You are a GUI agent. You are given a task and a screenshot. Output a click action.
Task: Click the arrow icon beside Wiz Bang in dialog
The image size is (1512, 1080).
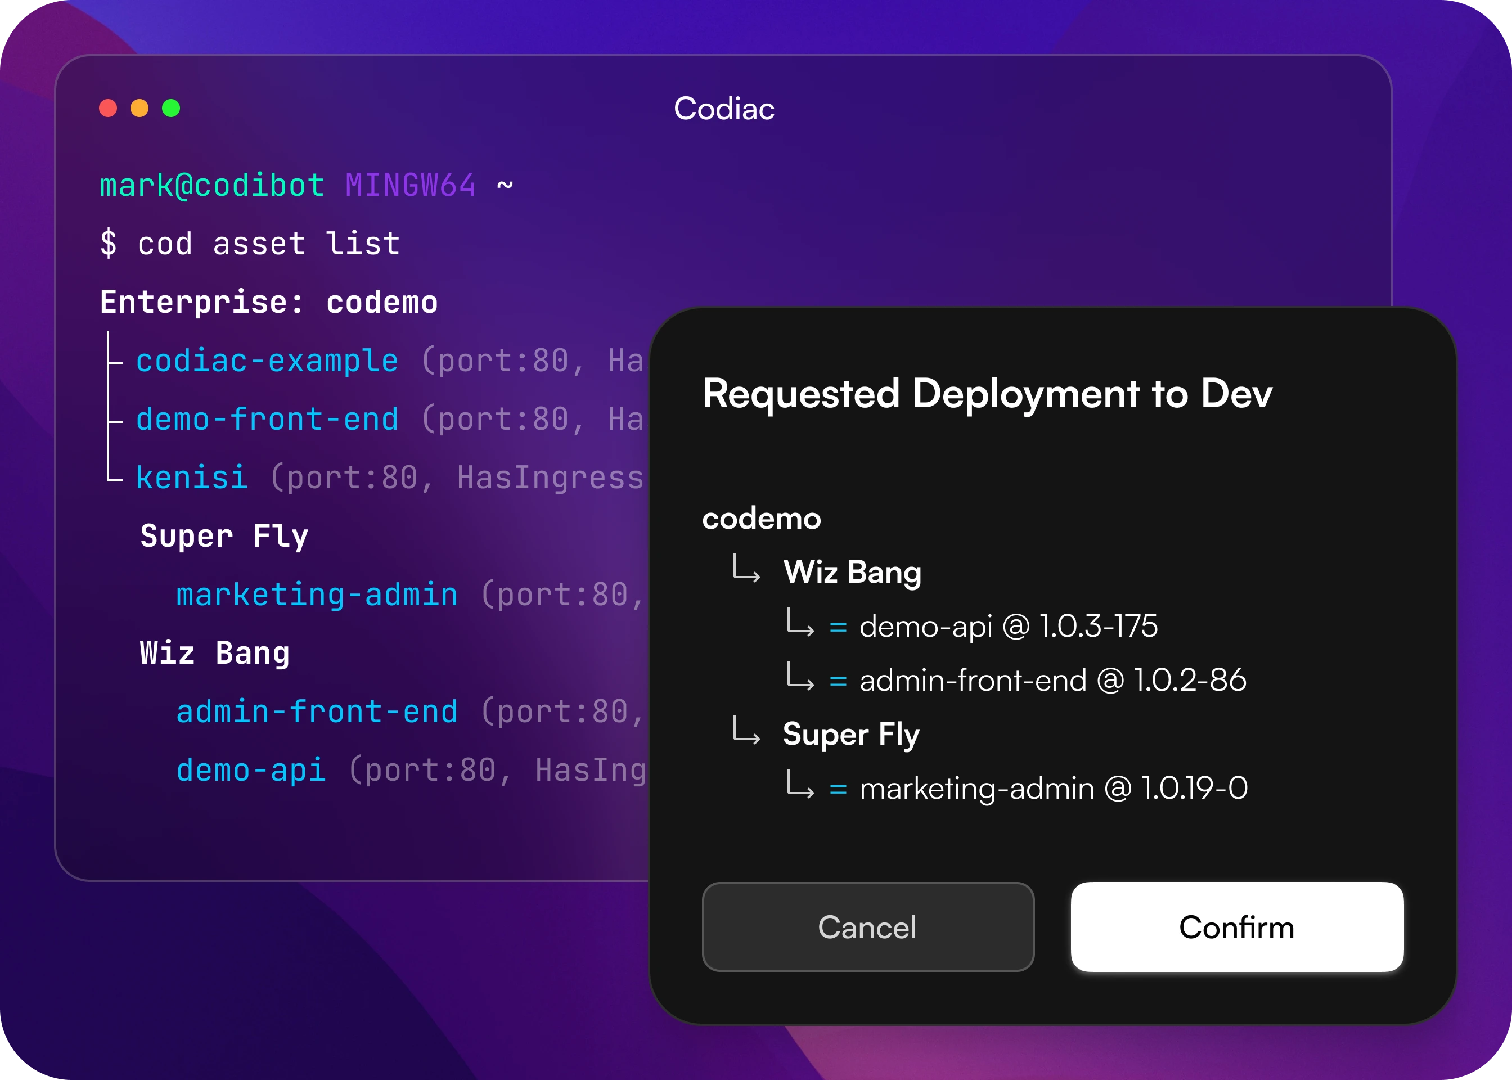(x=746, y=569)
